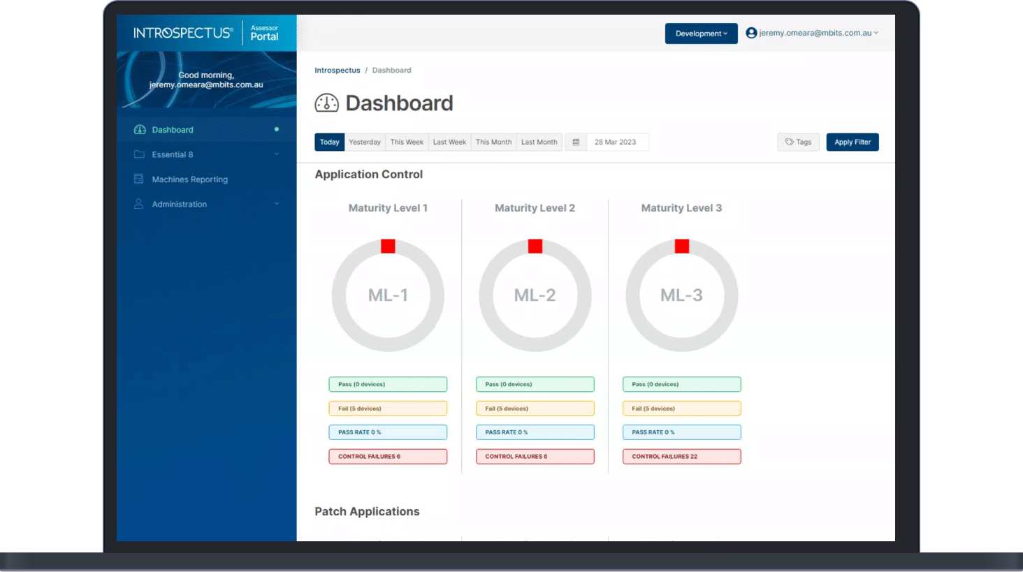
Task: Click the Essential 8 folder icon
Action: coord(139,154)
